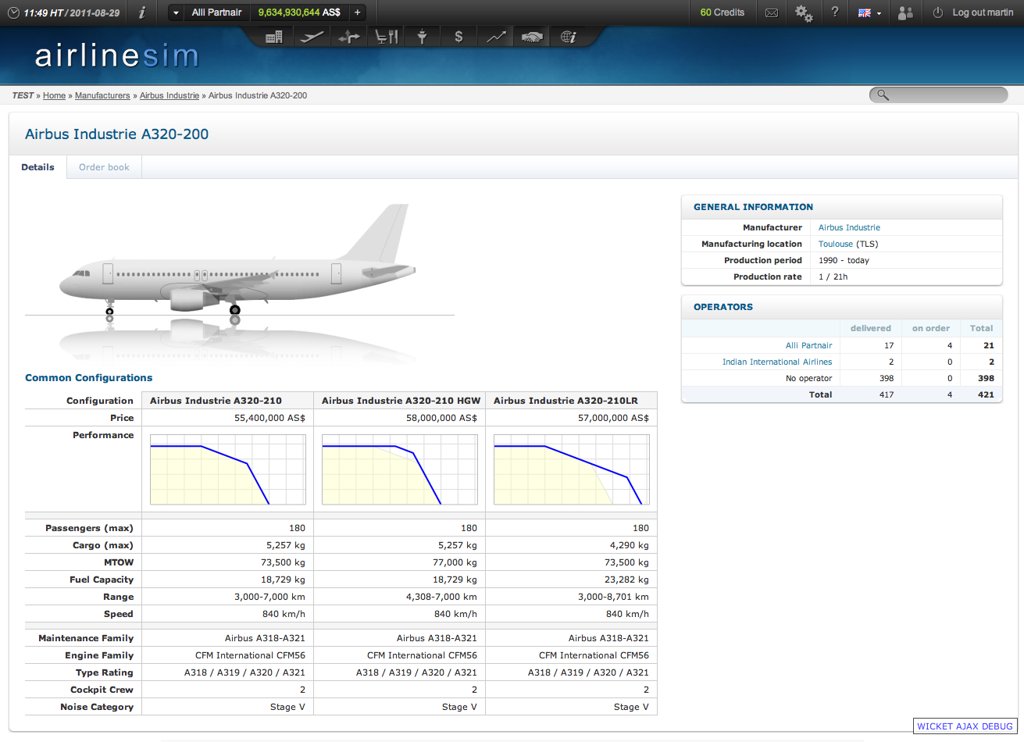The width and height of the screenshot is (1024, 742).
Task: Open the route arrows network icon
Action: tap(348, 37)
